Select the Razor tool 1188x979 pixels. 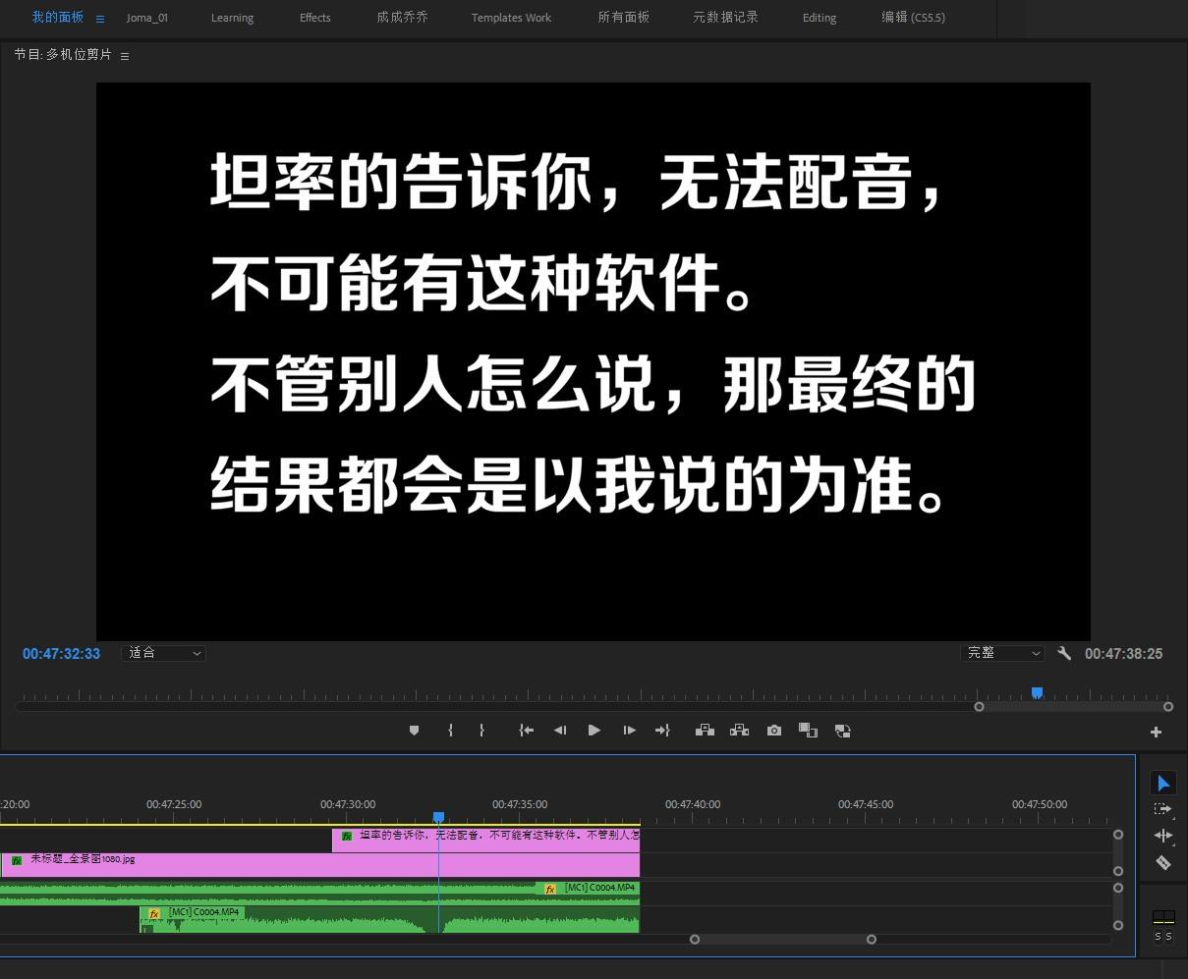(x=1163, y=862)
